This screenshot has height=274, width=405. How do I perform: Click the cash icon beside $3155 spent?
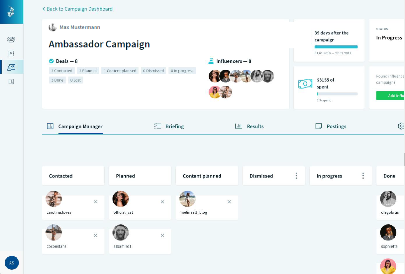click(305, 83)
